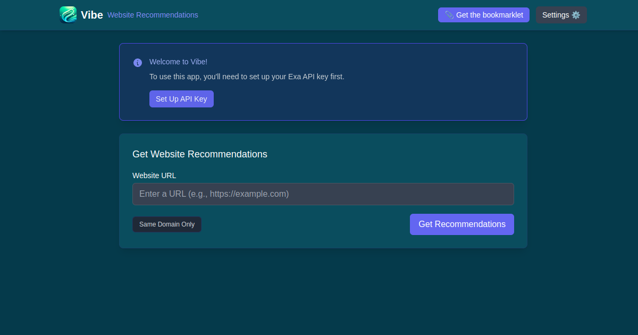Click the Get Website Recommendations card title
Screen dimensions: 638x335
(x=199, y=154)
